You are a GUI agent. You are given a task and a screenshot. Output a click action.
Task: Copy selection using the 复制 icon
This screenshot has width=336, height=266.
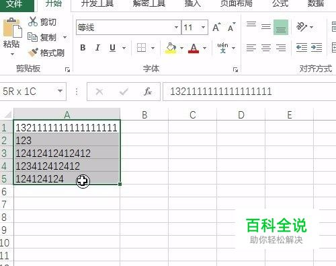point(32,37)
